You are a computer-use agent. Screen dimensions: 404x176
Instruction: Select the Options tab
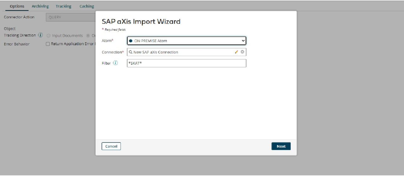pyautogui.click(x=17, y=6)
